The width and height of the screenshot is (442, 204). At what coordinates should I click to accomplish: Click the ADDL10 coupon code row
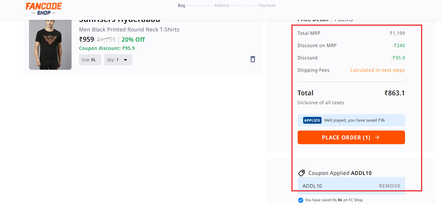pos(312,186)
